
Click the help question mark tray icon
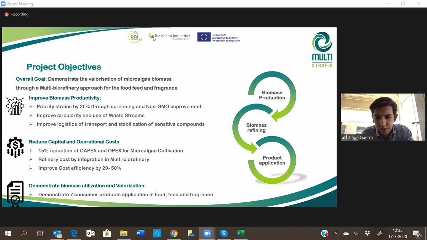[x=325, y=233]
